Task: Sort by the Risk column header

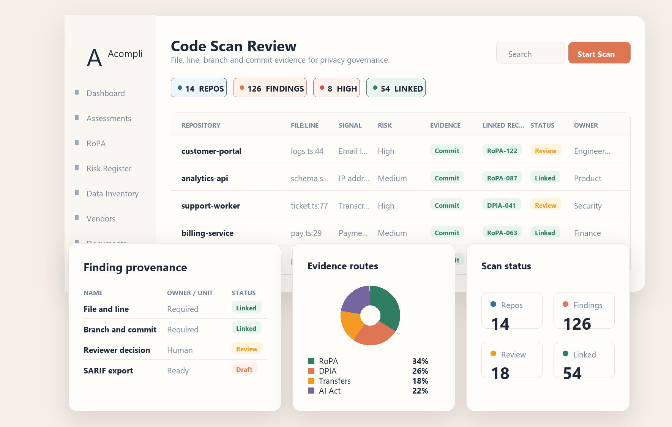Action: tap(385, 125)
